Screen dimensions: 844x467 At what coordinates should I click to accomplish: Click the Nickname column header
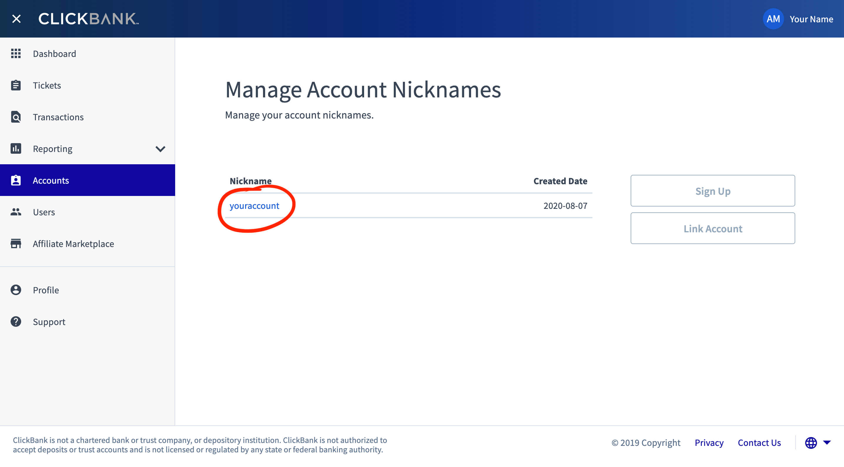pos(251,181)
